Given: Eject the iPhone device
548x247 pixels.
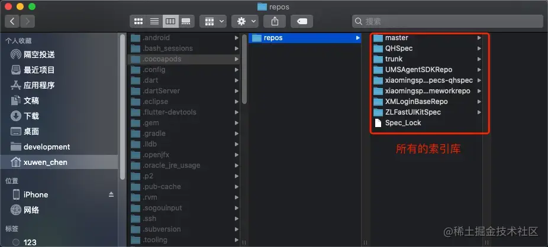Looking at the screenshot, I should pyautogui.click(x=111, y=194).
